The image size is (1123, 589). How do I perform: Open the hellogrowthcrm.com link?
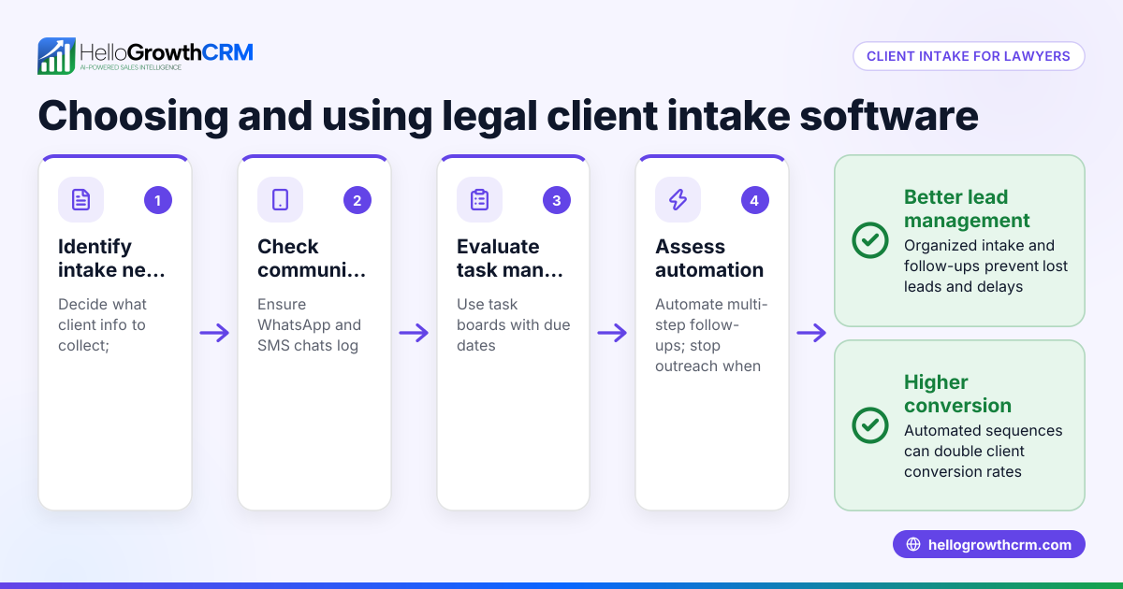[x=989, y=545]
